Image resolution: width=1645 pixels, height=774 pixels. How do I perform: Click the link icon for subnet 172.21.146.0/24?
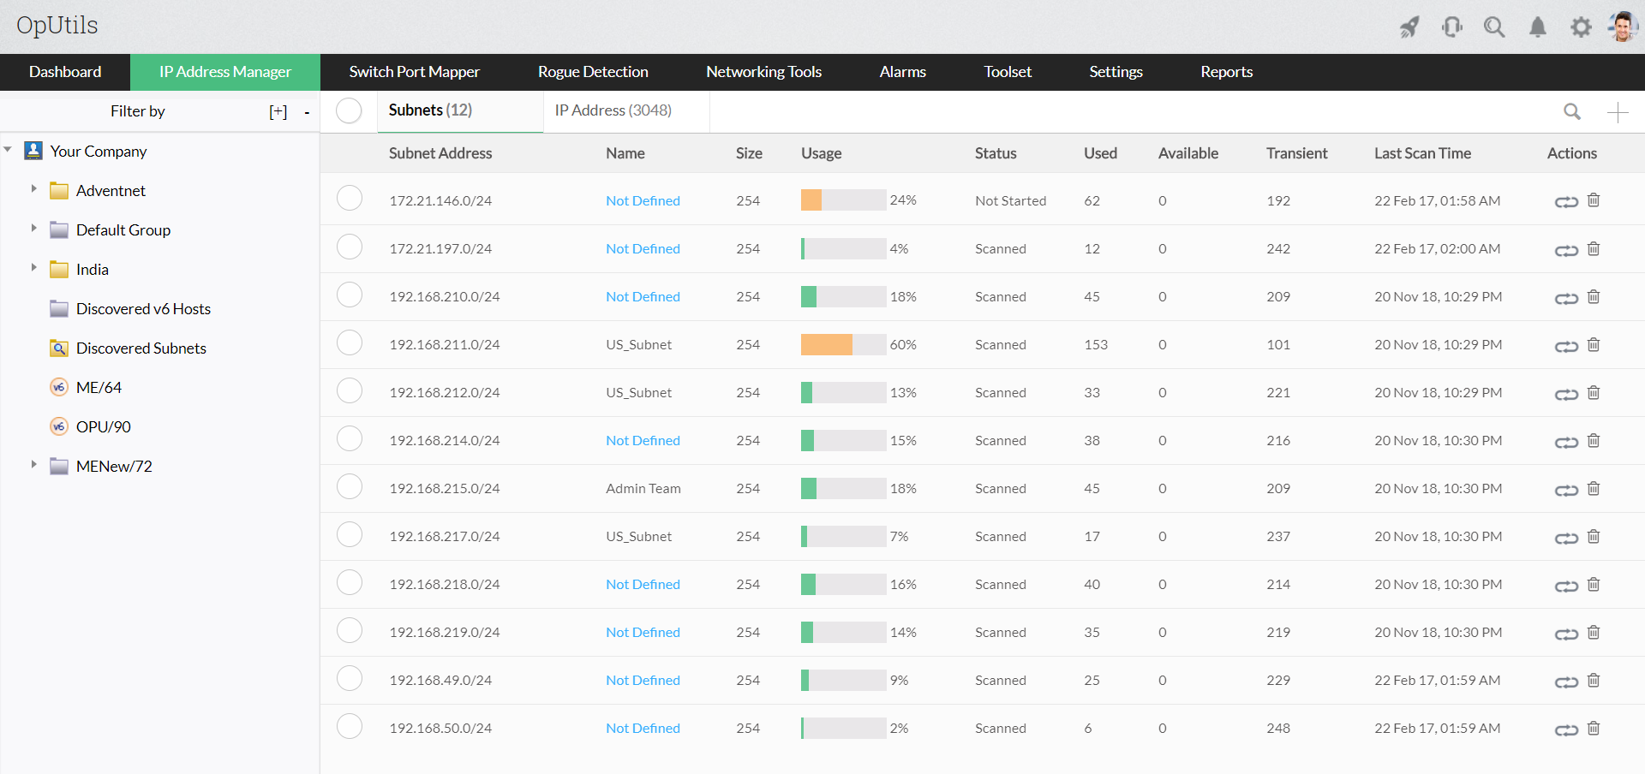coord(1566,201)
